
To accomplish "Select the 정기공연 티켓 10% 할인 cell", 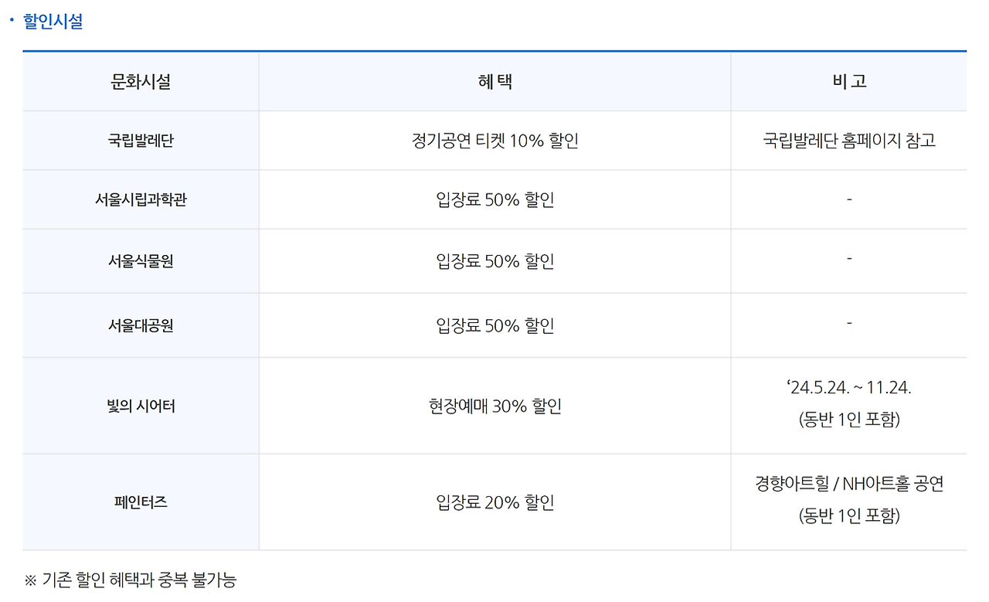I will pos(494,141).
